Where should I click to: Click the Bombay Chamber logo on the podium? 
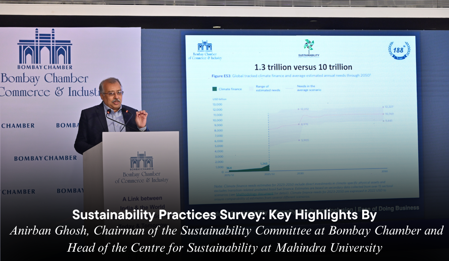pyautogui.click(x=141, y=160)
